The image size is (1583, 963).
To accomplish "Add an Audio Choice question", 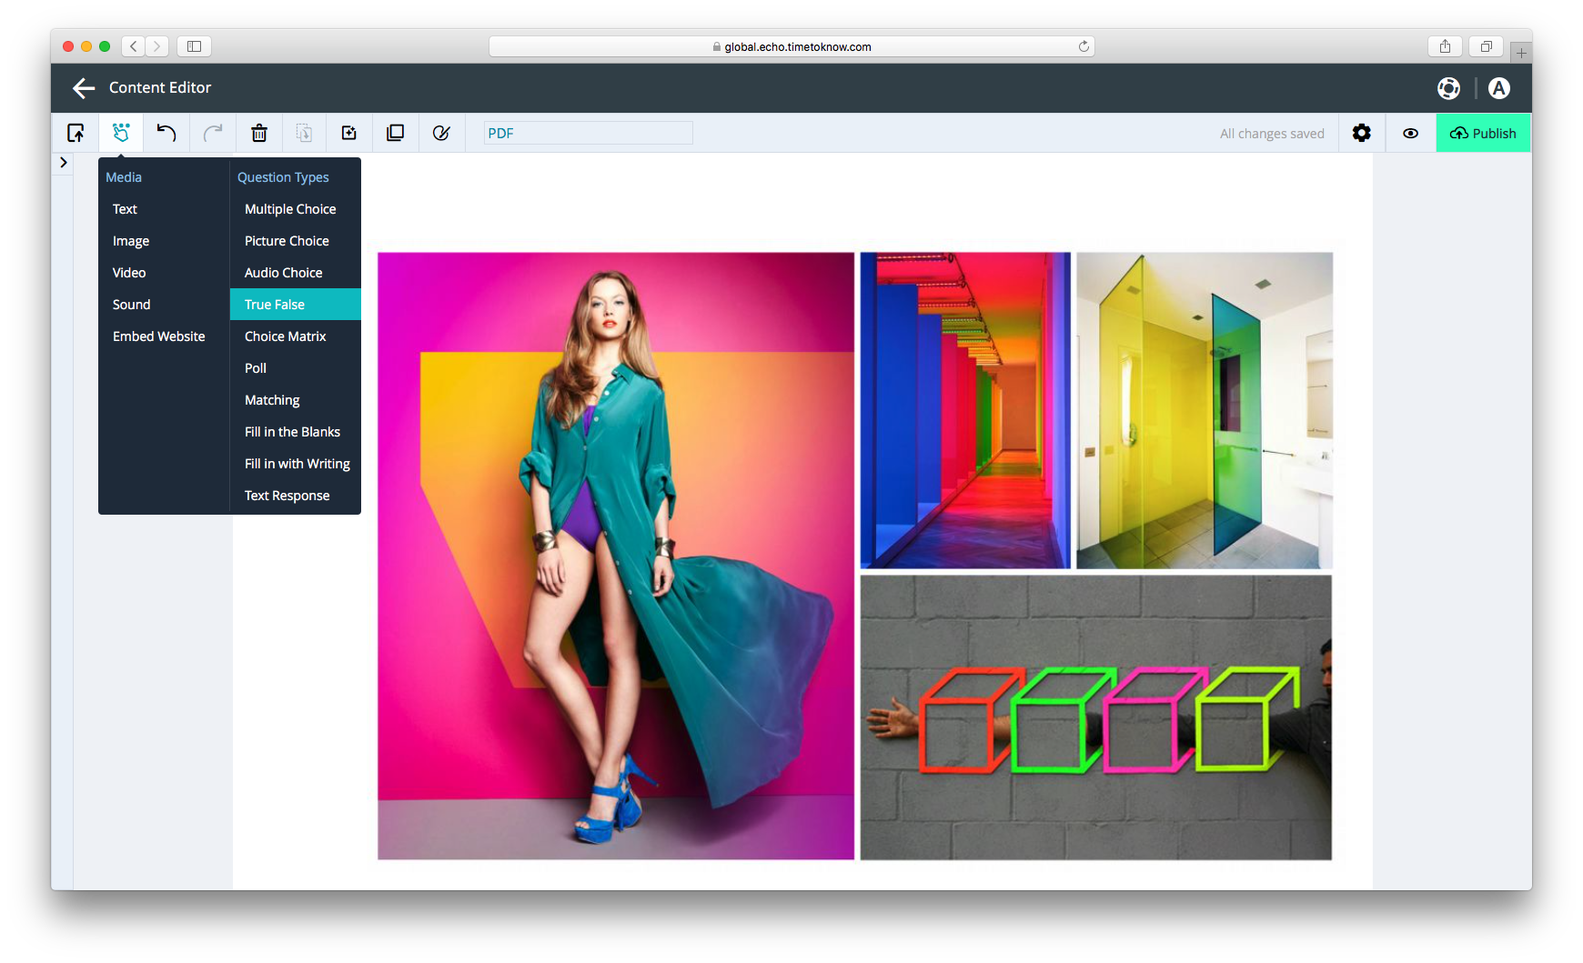I will 296,273.
